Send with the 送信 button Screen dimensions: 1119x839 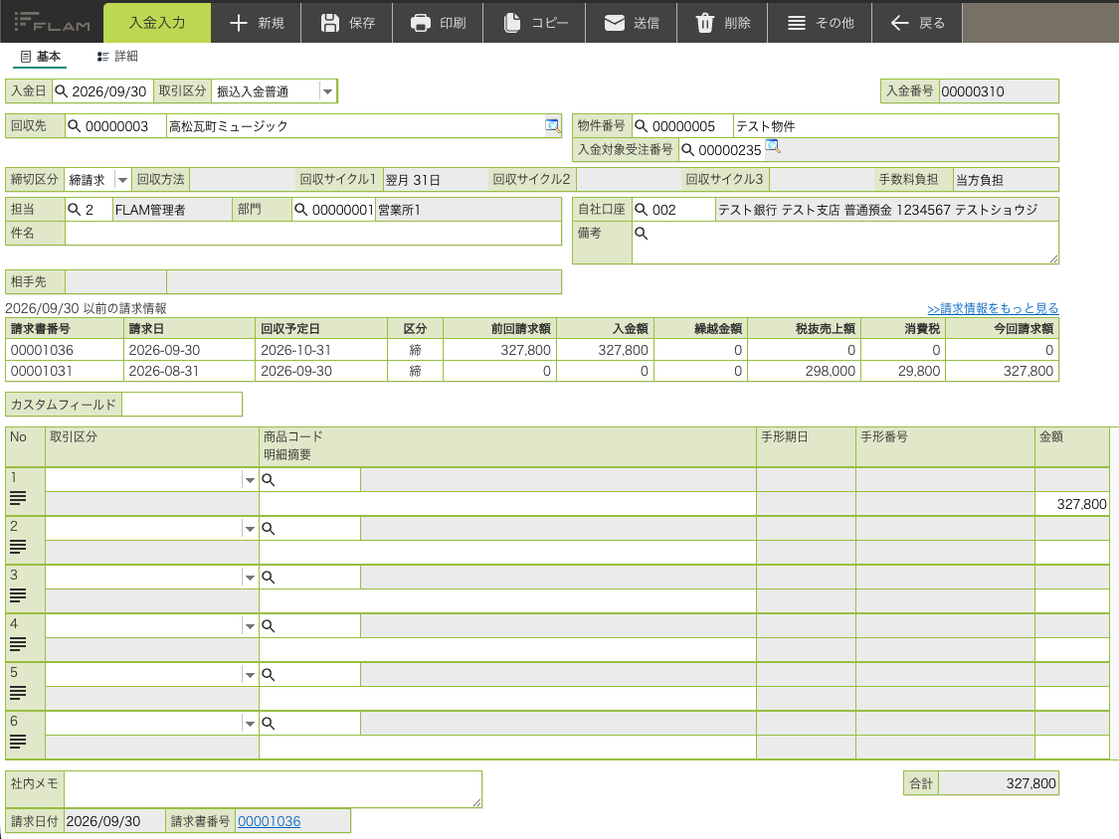tap(632, 23)
